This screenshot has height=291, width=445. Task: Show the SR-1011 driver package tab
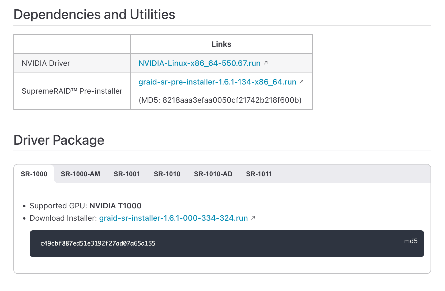[259, 174]
